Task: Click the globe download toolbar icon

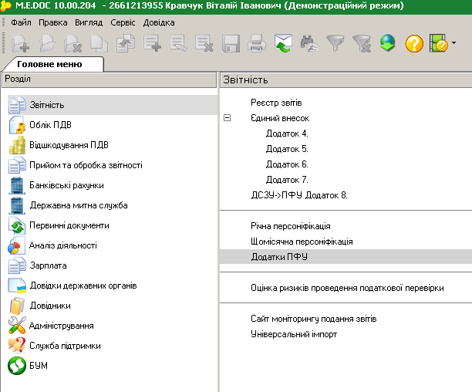Action: point(388,43)
